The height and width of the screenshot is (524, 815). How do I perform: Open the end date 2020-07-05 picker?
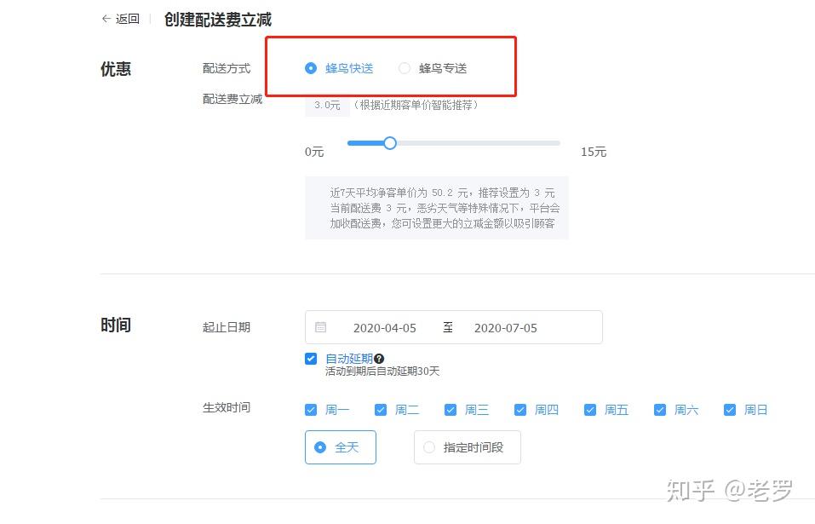tap(505, 328)
